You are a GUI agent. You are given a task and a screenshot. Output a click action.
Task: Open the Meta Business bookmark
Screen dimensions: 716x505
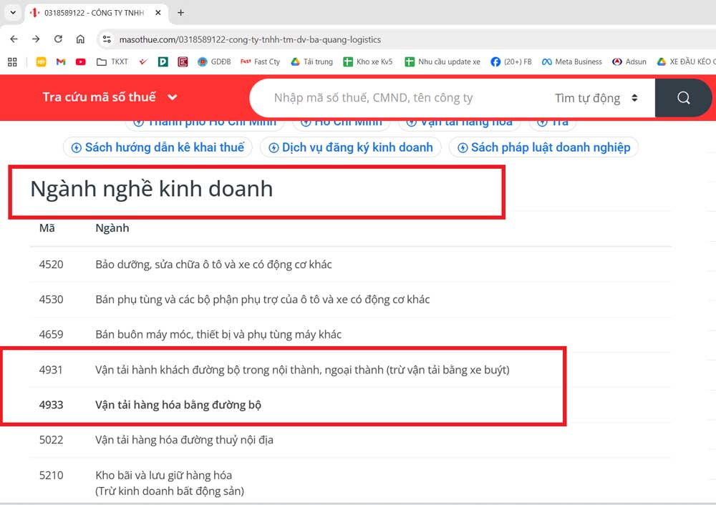pyautogui.click(x=571, y=62)
